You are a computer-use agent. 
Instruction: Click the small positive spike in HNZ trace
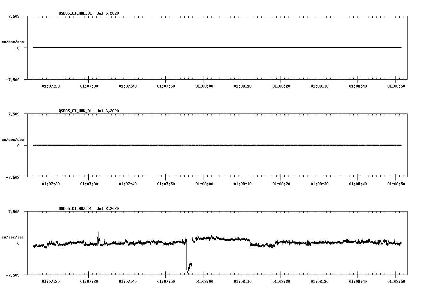[x=98, y=237]
